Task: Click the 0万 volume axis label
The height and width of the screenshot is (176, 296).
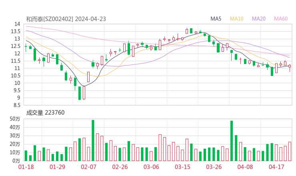Action: (x=16, y=161)
